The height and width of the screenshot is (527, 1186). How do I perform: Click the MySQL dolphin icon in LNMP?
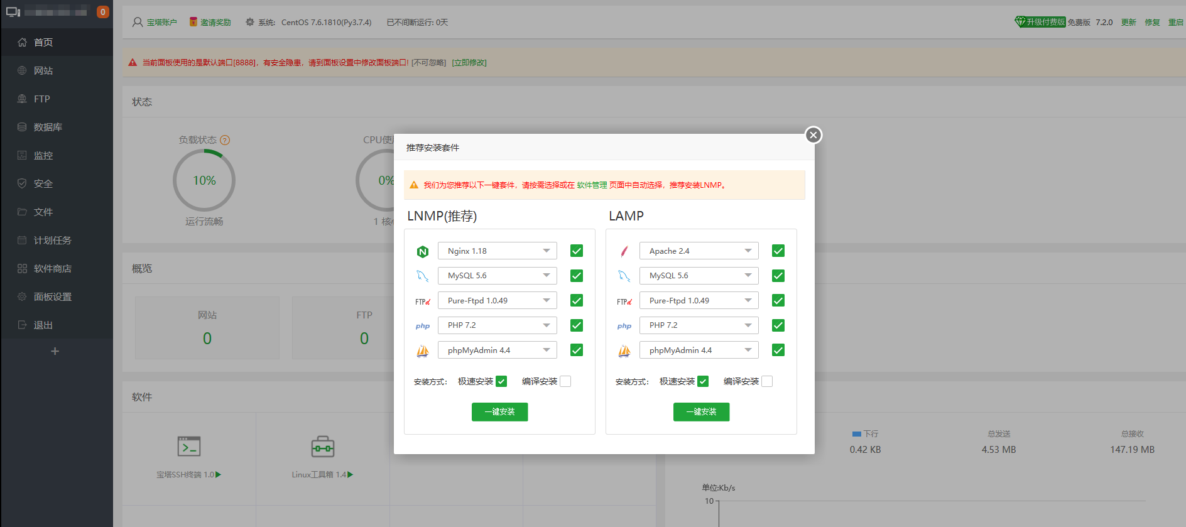tap(423, 276)
